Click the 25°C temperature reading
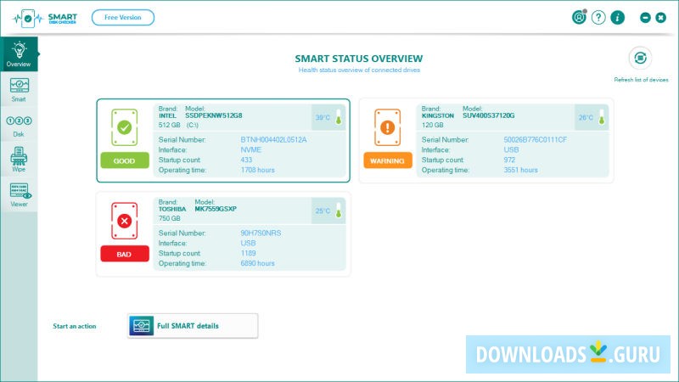This screenshot has height=382, width=679. pyautogui.click(x=323, y=211)
